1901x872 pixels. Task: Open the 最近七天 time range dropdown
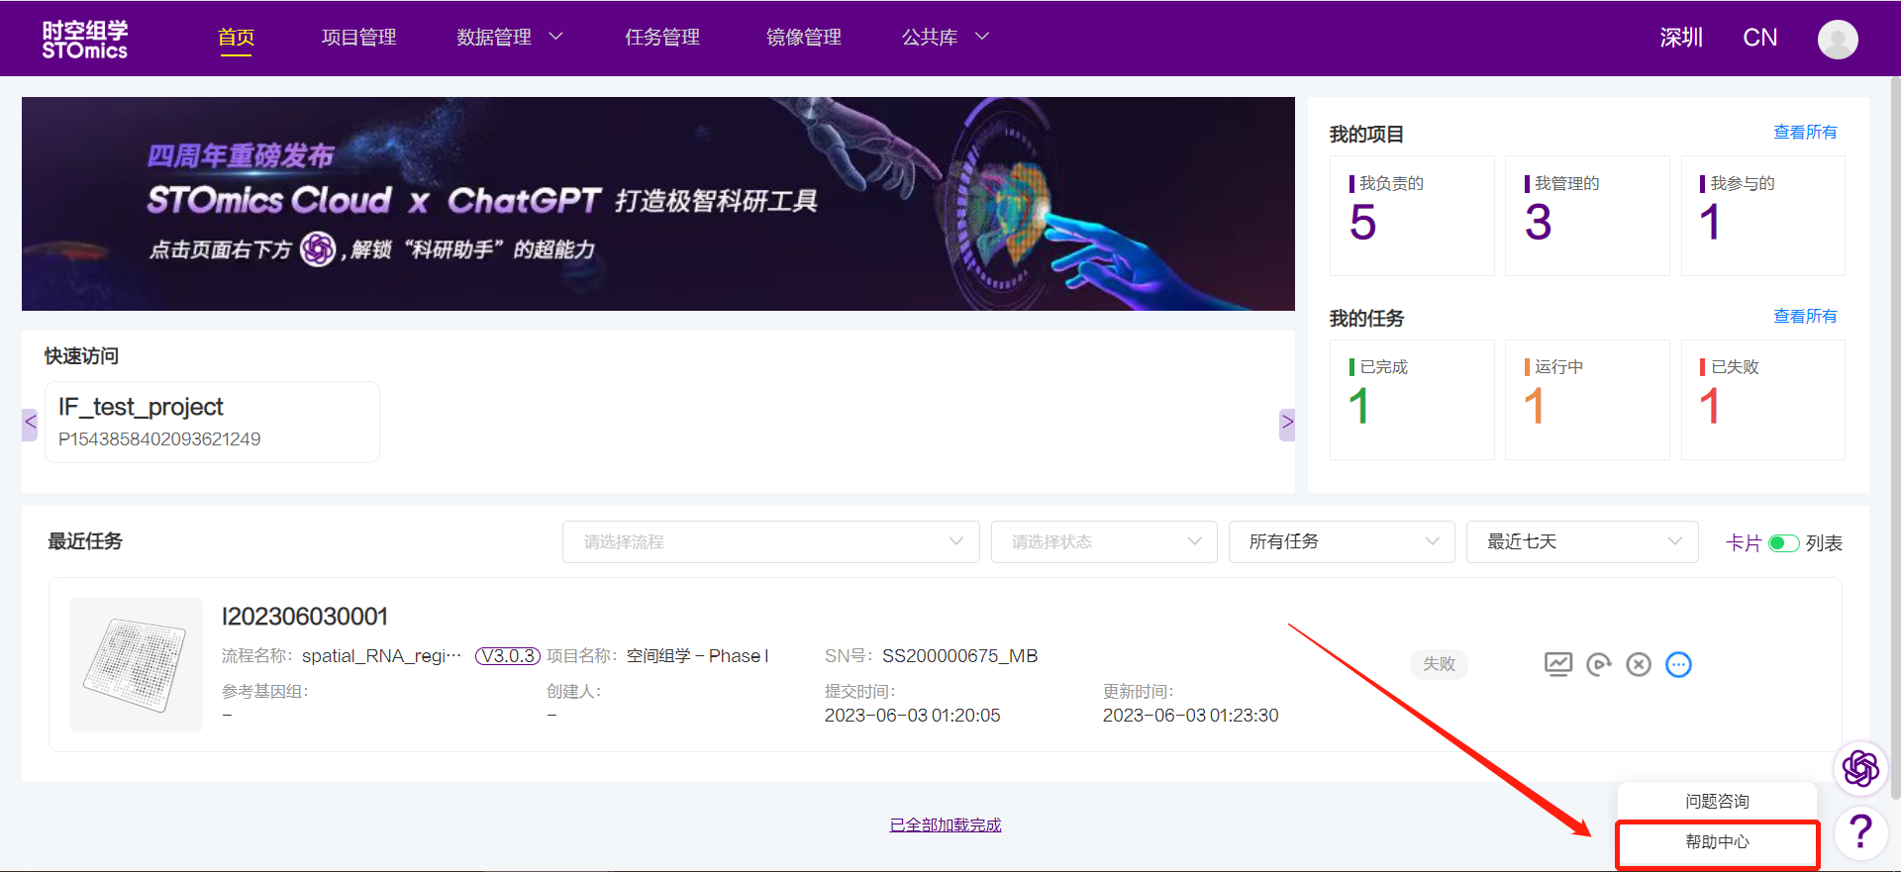[1581, 541]
